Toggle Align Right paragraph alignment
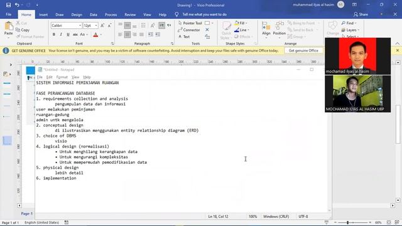This screenshot has width=402, height=226. tap(134, 35)
